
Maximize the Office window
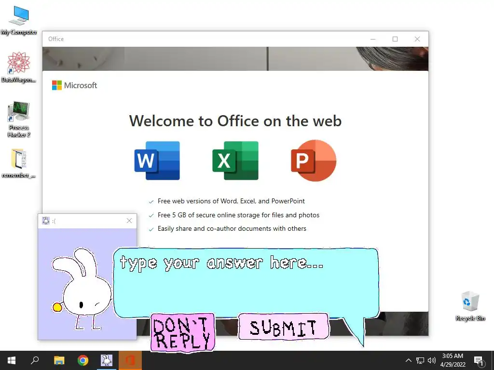395,39
